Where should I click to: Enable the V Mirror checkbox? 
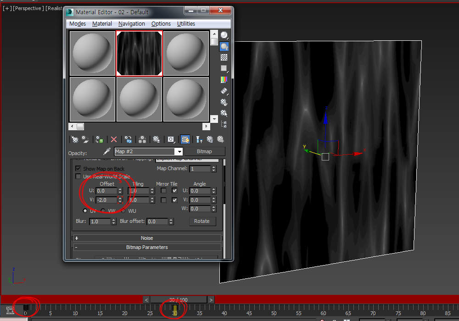164,200
